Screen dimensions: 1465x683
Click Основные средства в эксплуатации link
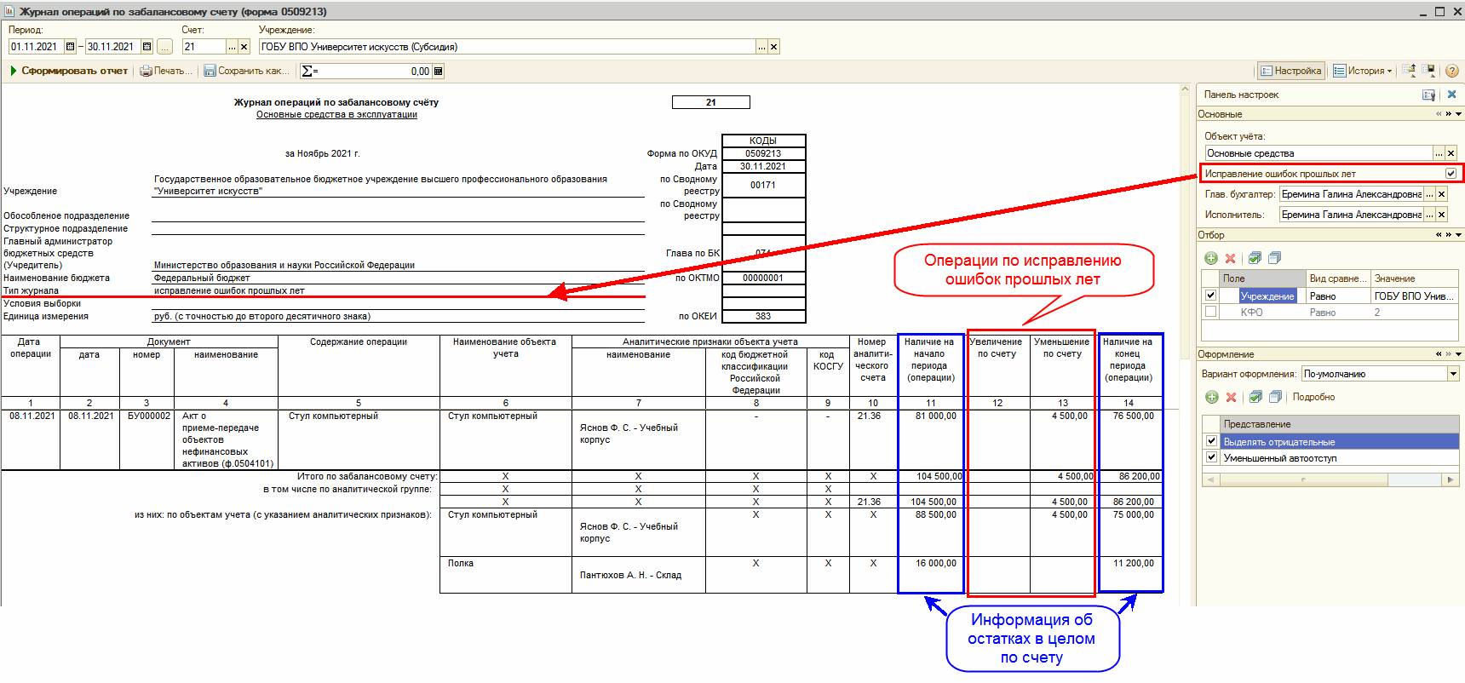(x=336, y=114)
